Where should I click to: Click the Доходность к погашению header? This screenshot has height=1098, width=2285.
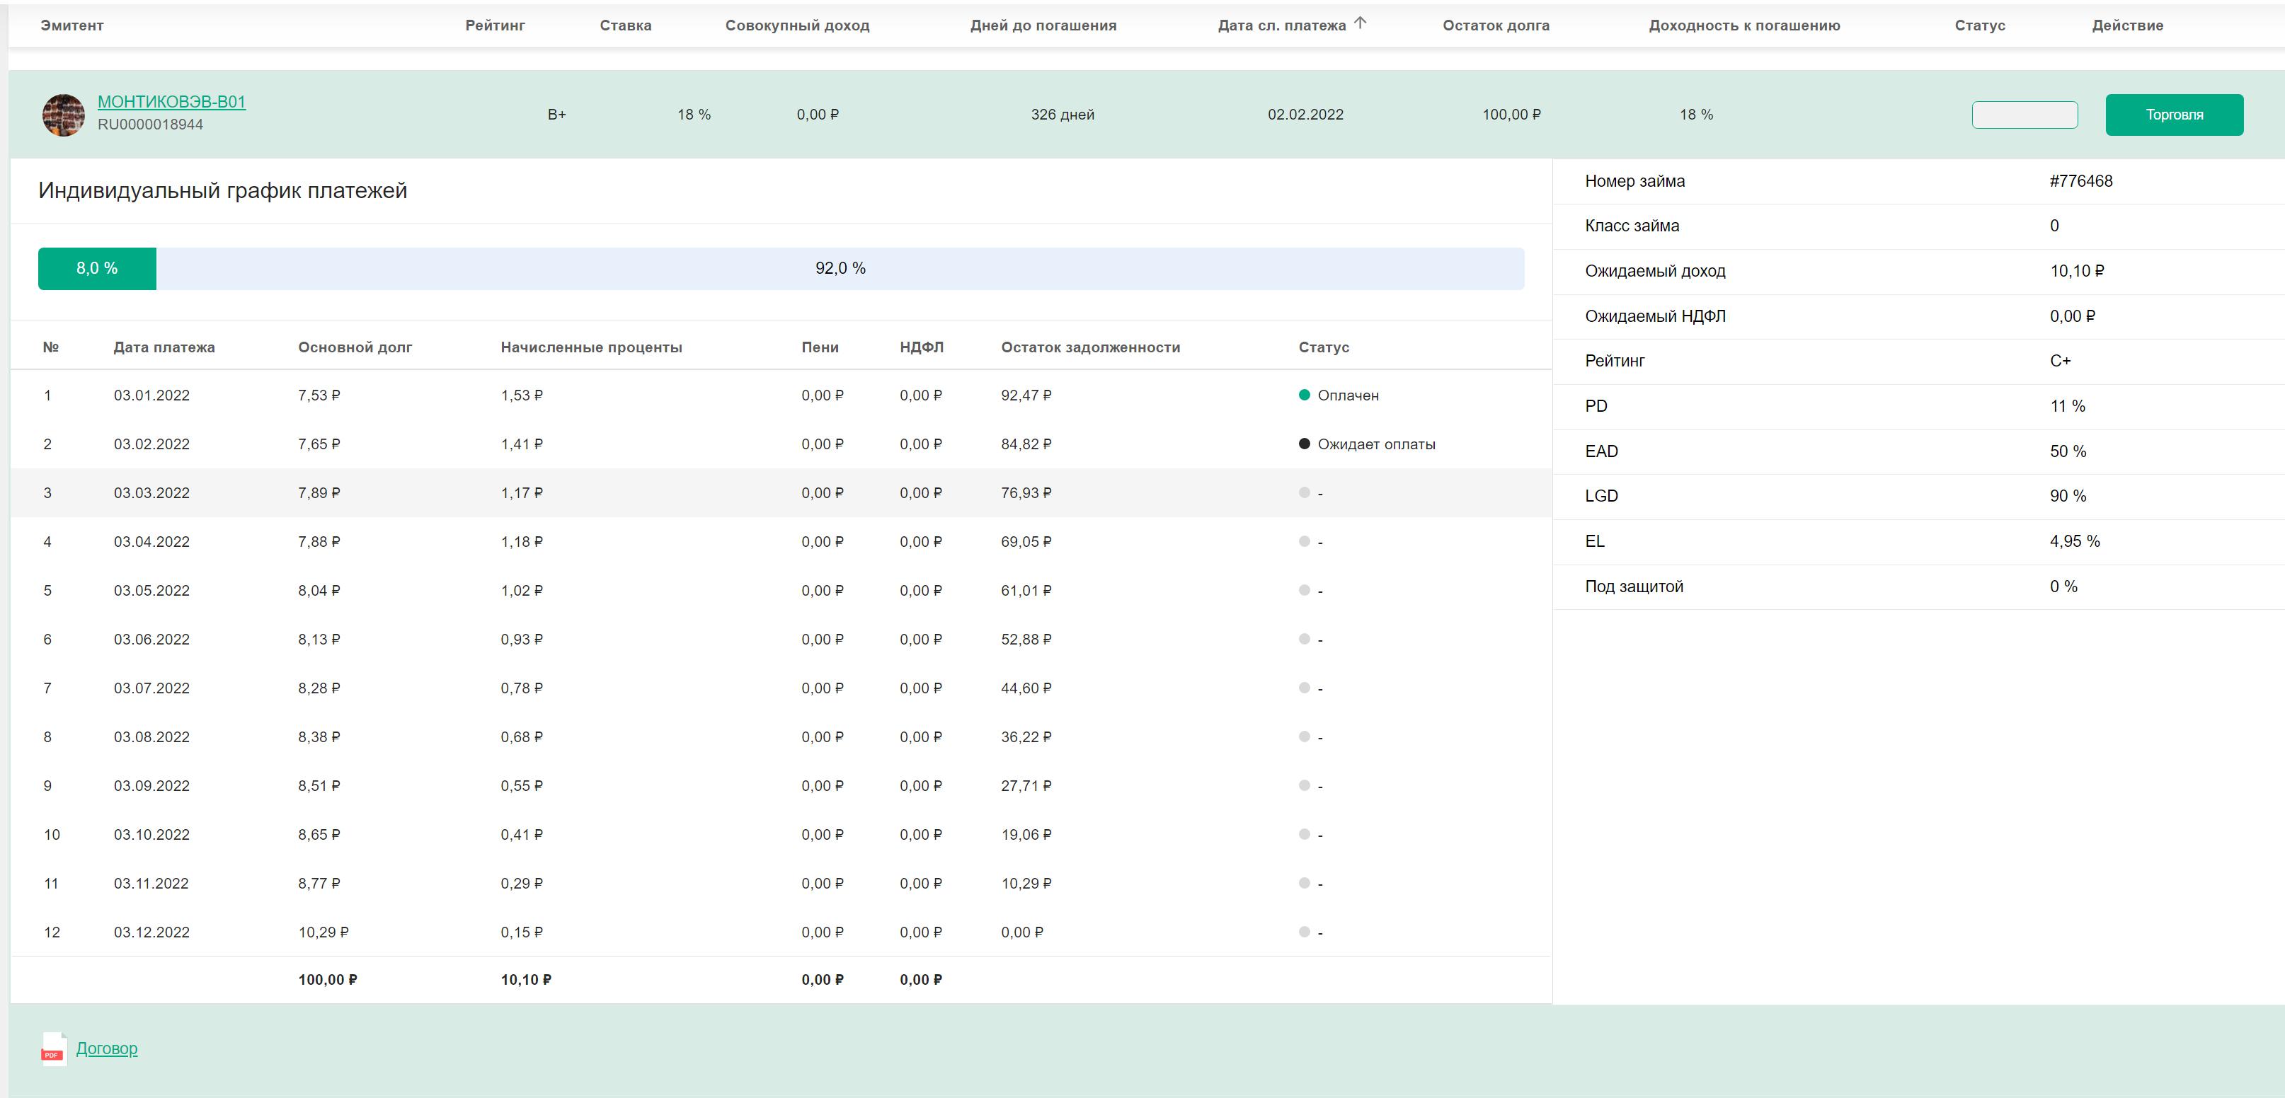[x=1744, y=25]
